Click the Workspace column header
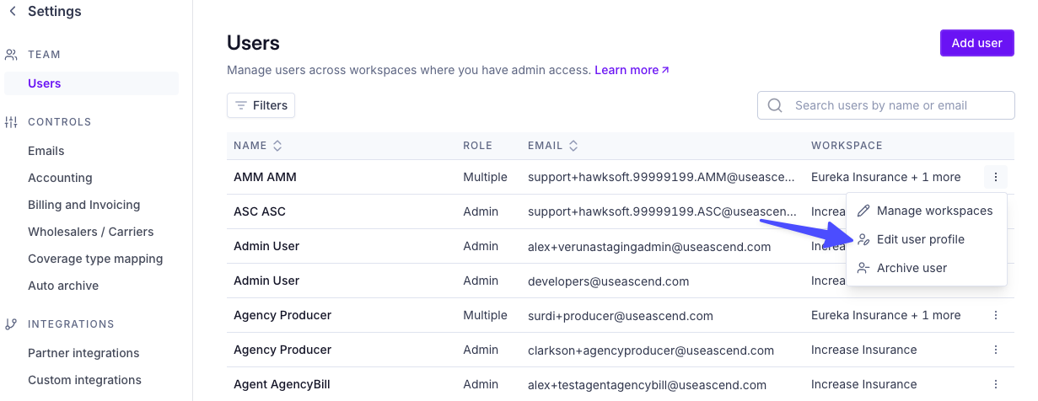This screenshot has height=401, width=1038. pyautogui.click(x=847, y=146)
